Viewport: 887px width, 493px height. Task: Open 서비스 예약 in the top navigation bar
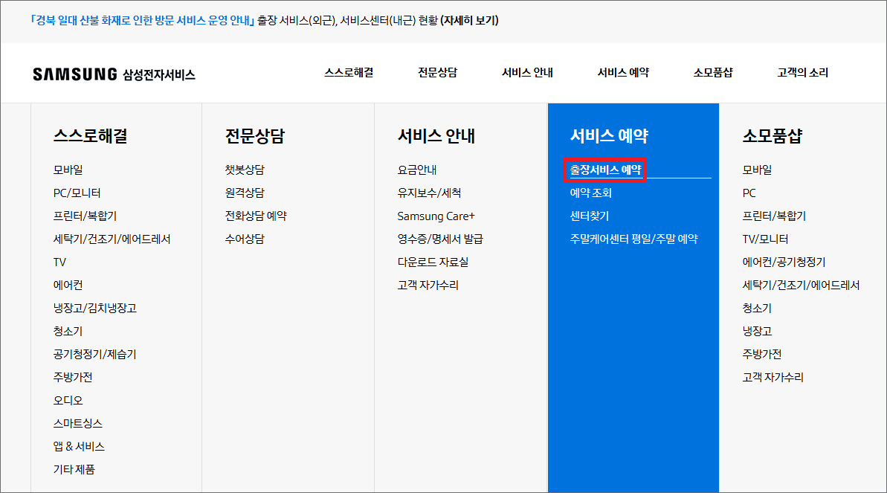(x=623, y=72)
